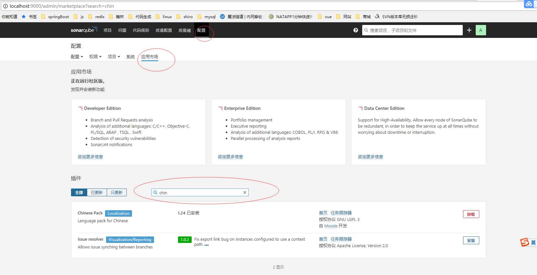
Task: Click the cloud extension icon in browser
Action: [529, 4]
